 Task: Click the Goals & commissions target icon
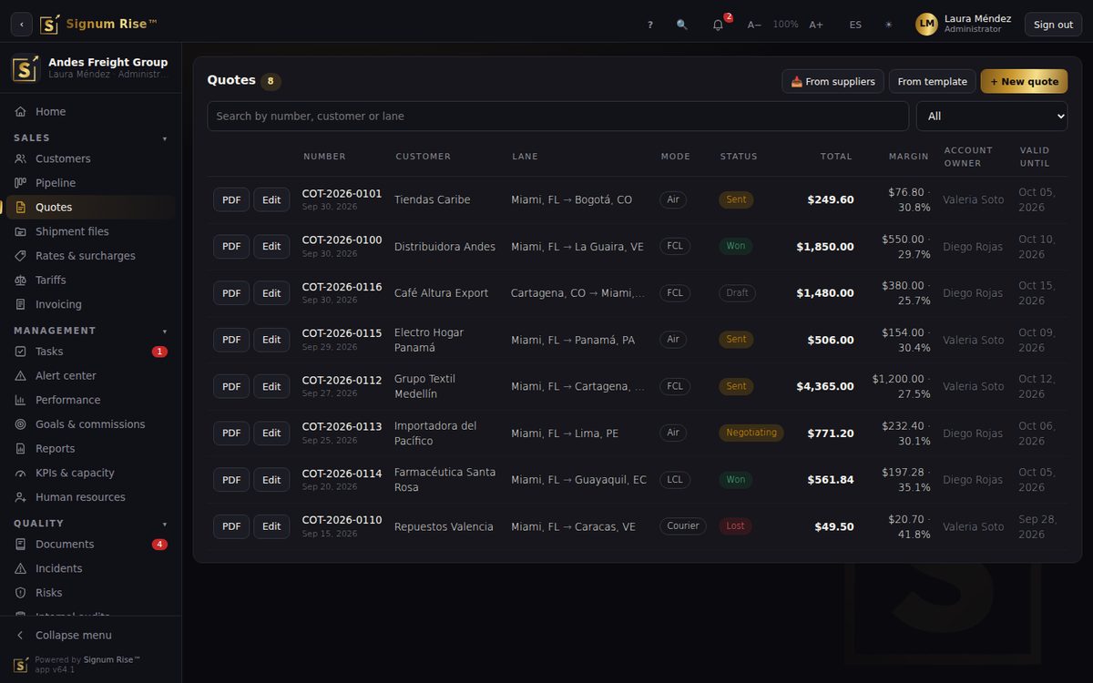(x=21, y=424)
